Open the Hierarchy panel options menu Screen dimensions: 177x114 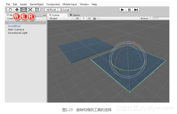click(45, 16)
